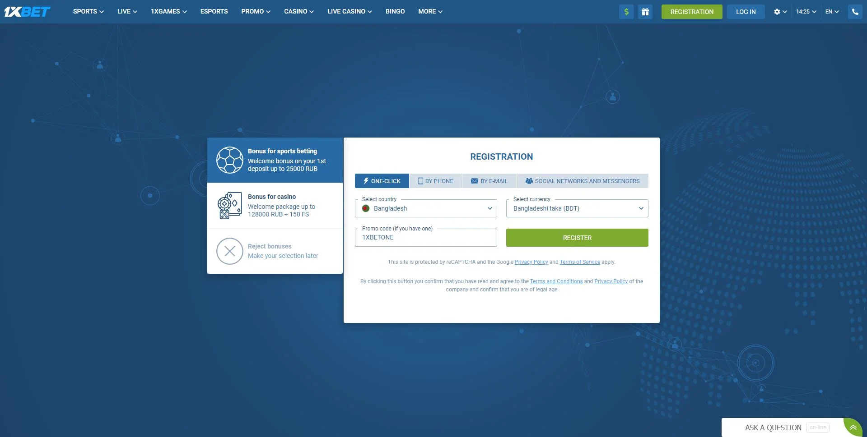Click the phone callback icon
867x437 pixels.
855,12
